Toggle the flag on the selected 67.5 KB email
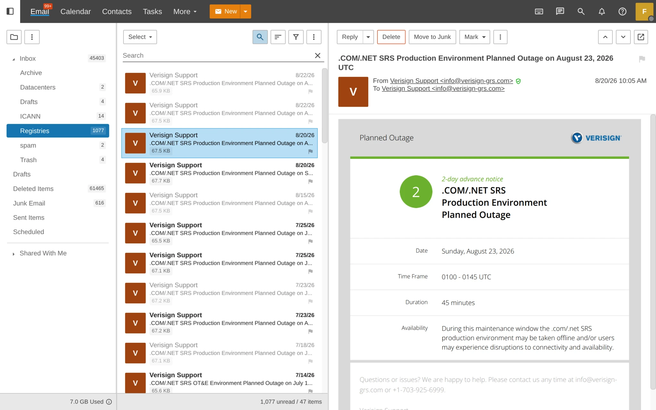The width and height of the screenshot is (656, 410). (x=310, y=151)
